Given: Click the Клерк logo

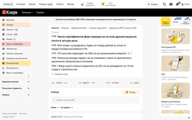Looking at the screenshot, I should click(x=10, y=12).
